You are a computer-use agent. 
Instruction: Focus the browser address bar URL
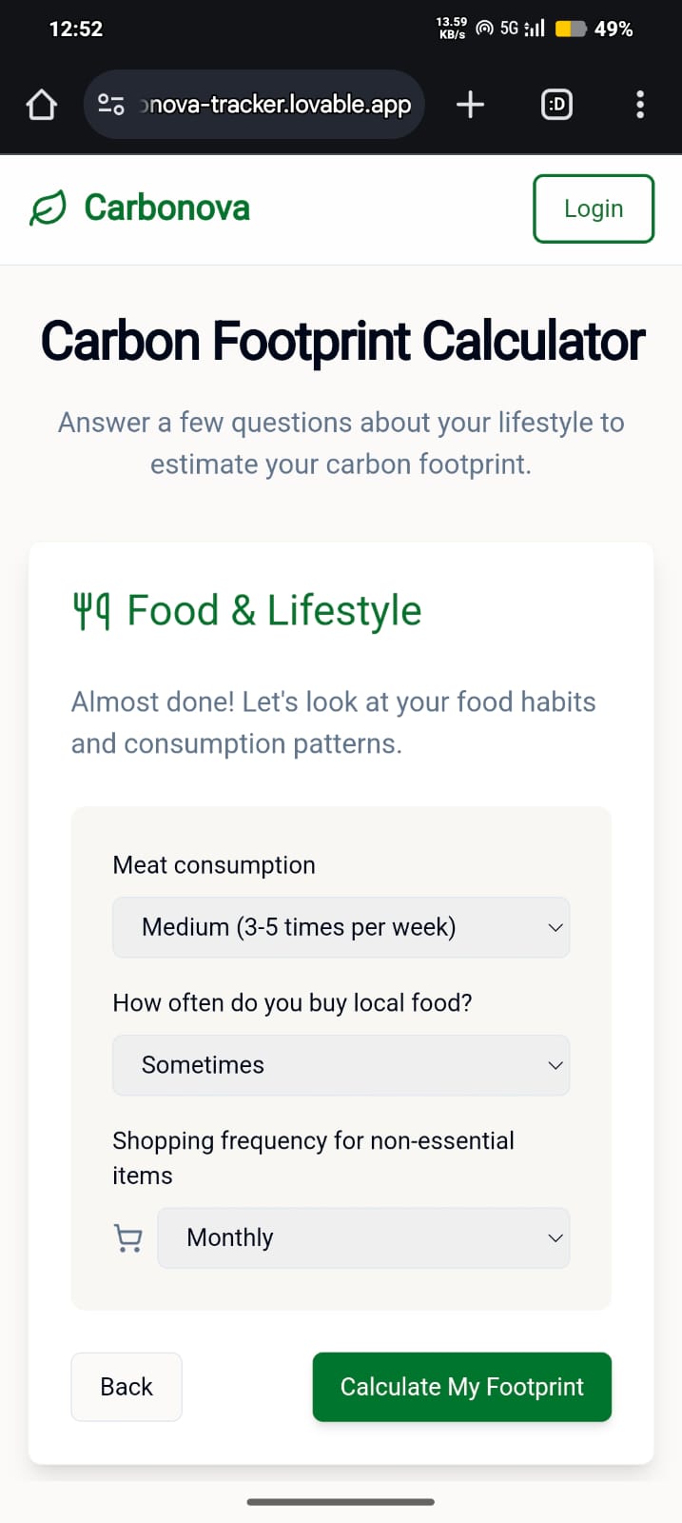[x=276, y=105]
